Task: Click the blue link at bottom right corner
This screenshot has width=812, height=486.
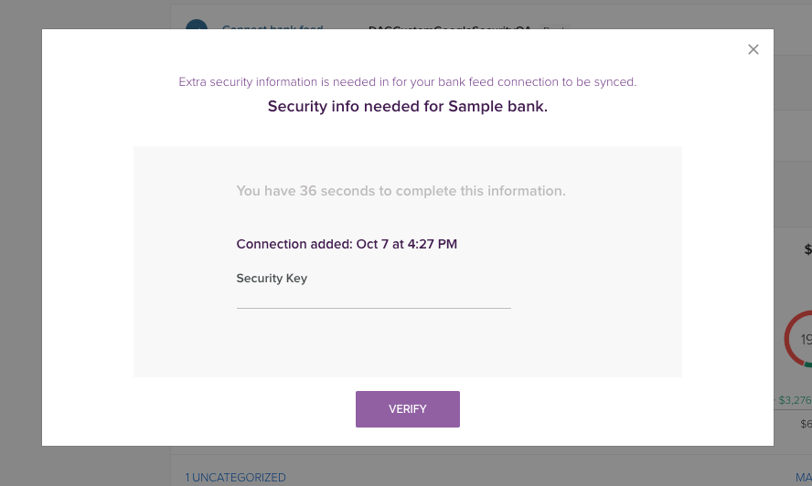Action: [x=803, y=477]
